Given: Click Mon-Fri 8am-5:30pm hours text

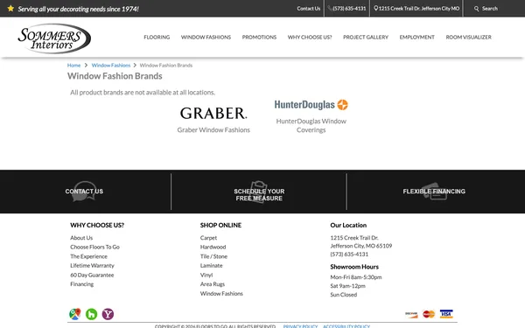Looking at the screenshot, I should pyautogui.click(x=356, y=277).
